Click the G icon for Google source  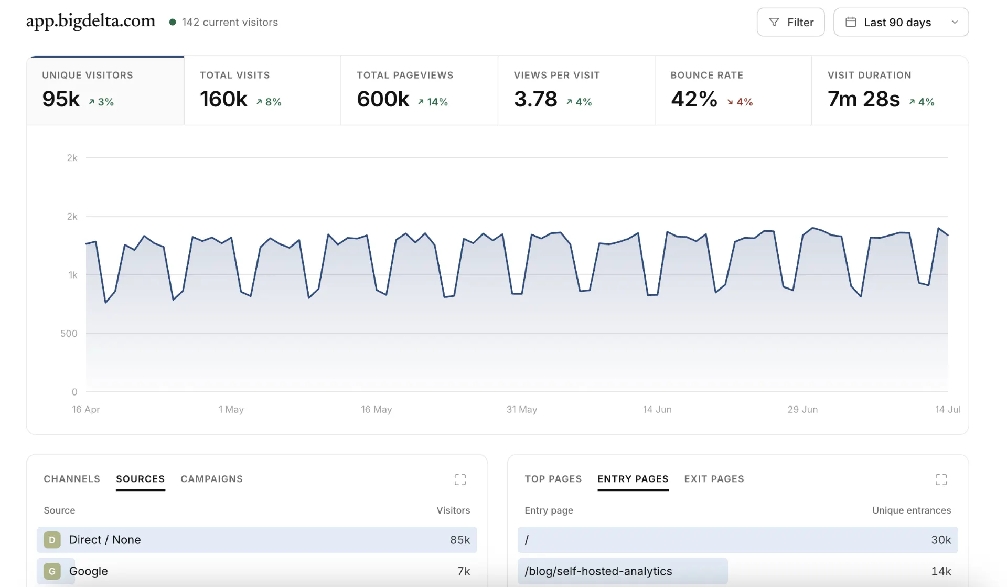tap(52, 571)
